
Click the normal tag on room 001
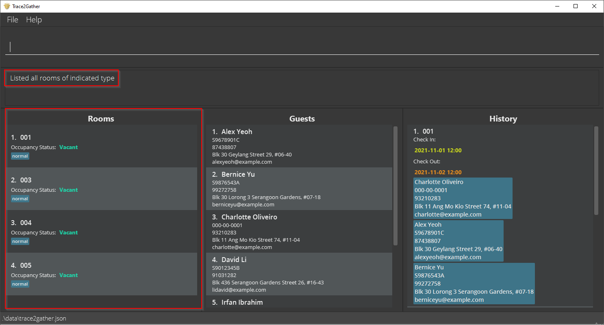(x=20, y=156)
